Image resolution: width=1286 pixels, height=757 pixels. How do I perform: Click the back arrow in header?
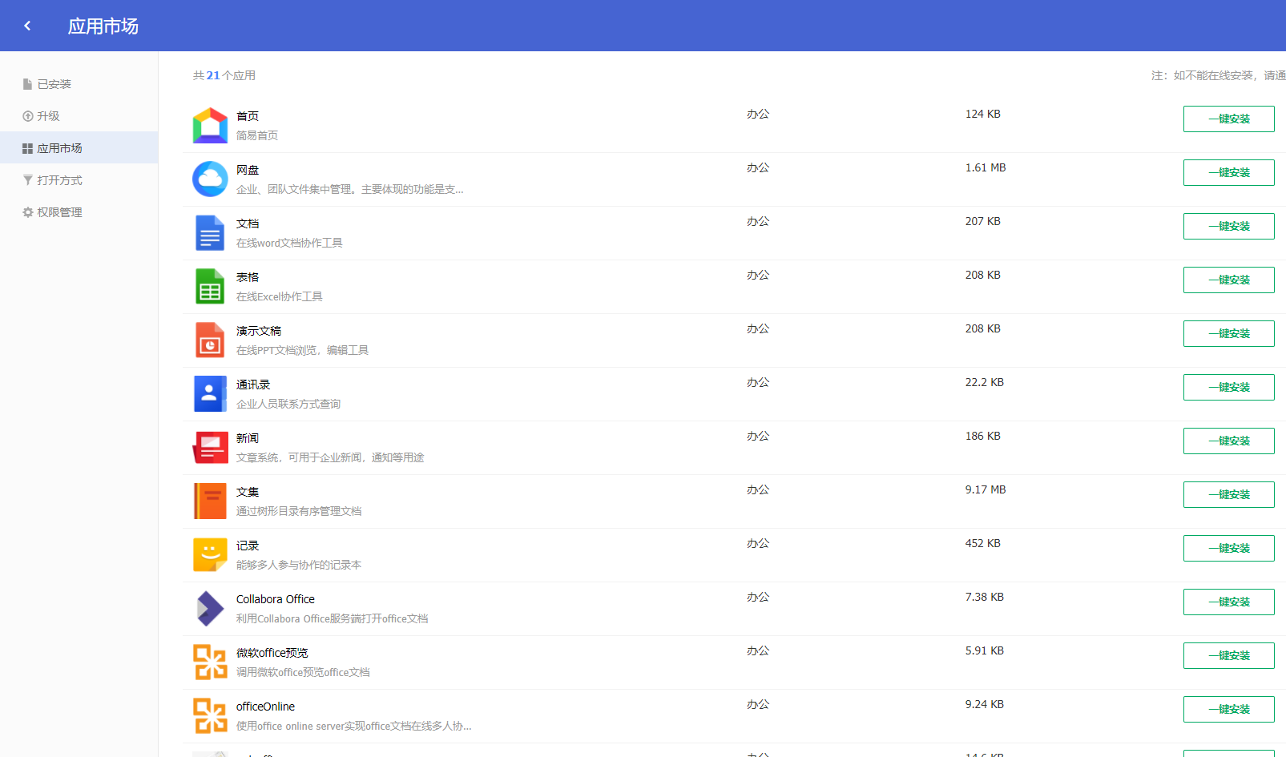pos(27,26)
